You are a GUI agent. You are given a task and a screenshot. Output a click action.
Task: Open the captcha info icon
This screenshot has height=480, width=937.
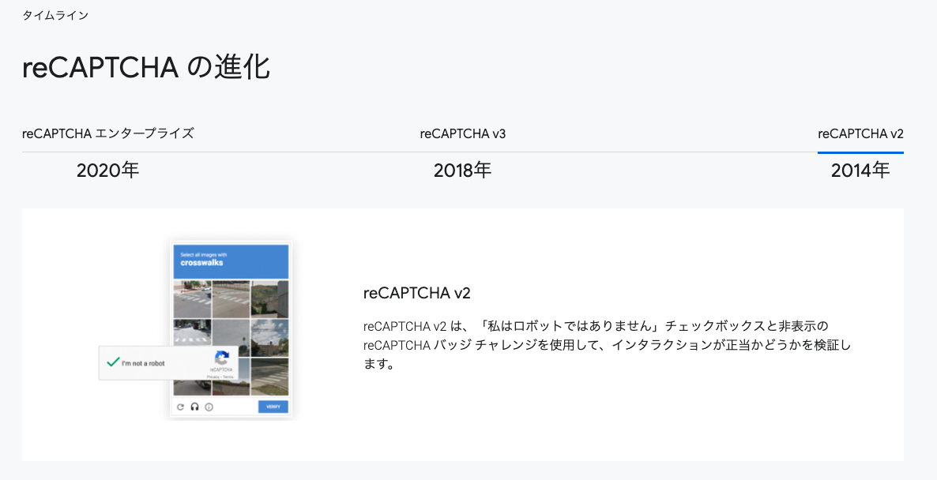(209, 407)
